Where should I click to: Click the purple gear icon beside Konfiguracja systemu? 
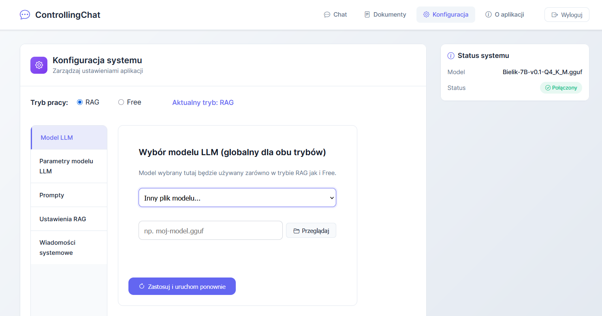point(39,65)
